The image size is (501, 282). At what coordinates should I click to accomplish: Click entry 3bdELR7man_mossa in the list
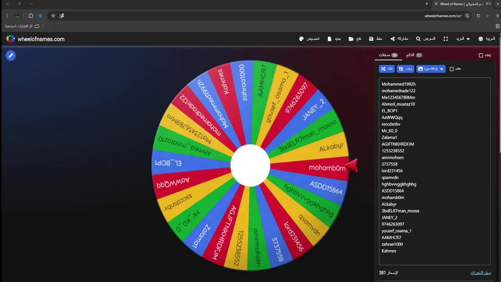click(400, 211)
